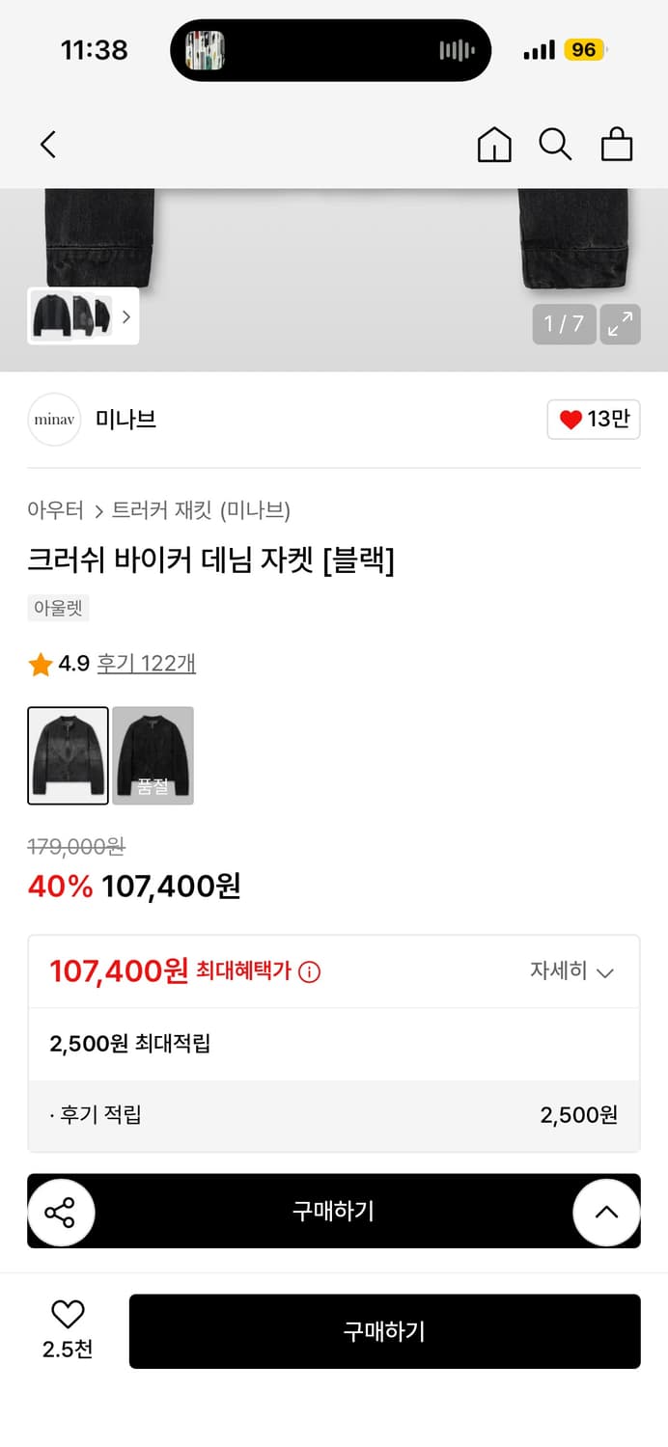
Task: Tap the back arrow to return
Action: pos(47,144)
